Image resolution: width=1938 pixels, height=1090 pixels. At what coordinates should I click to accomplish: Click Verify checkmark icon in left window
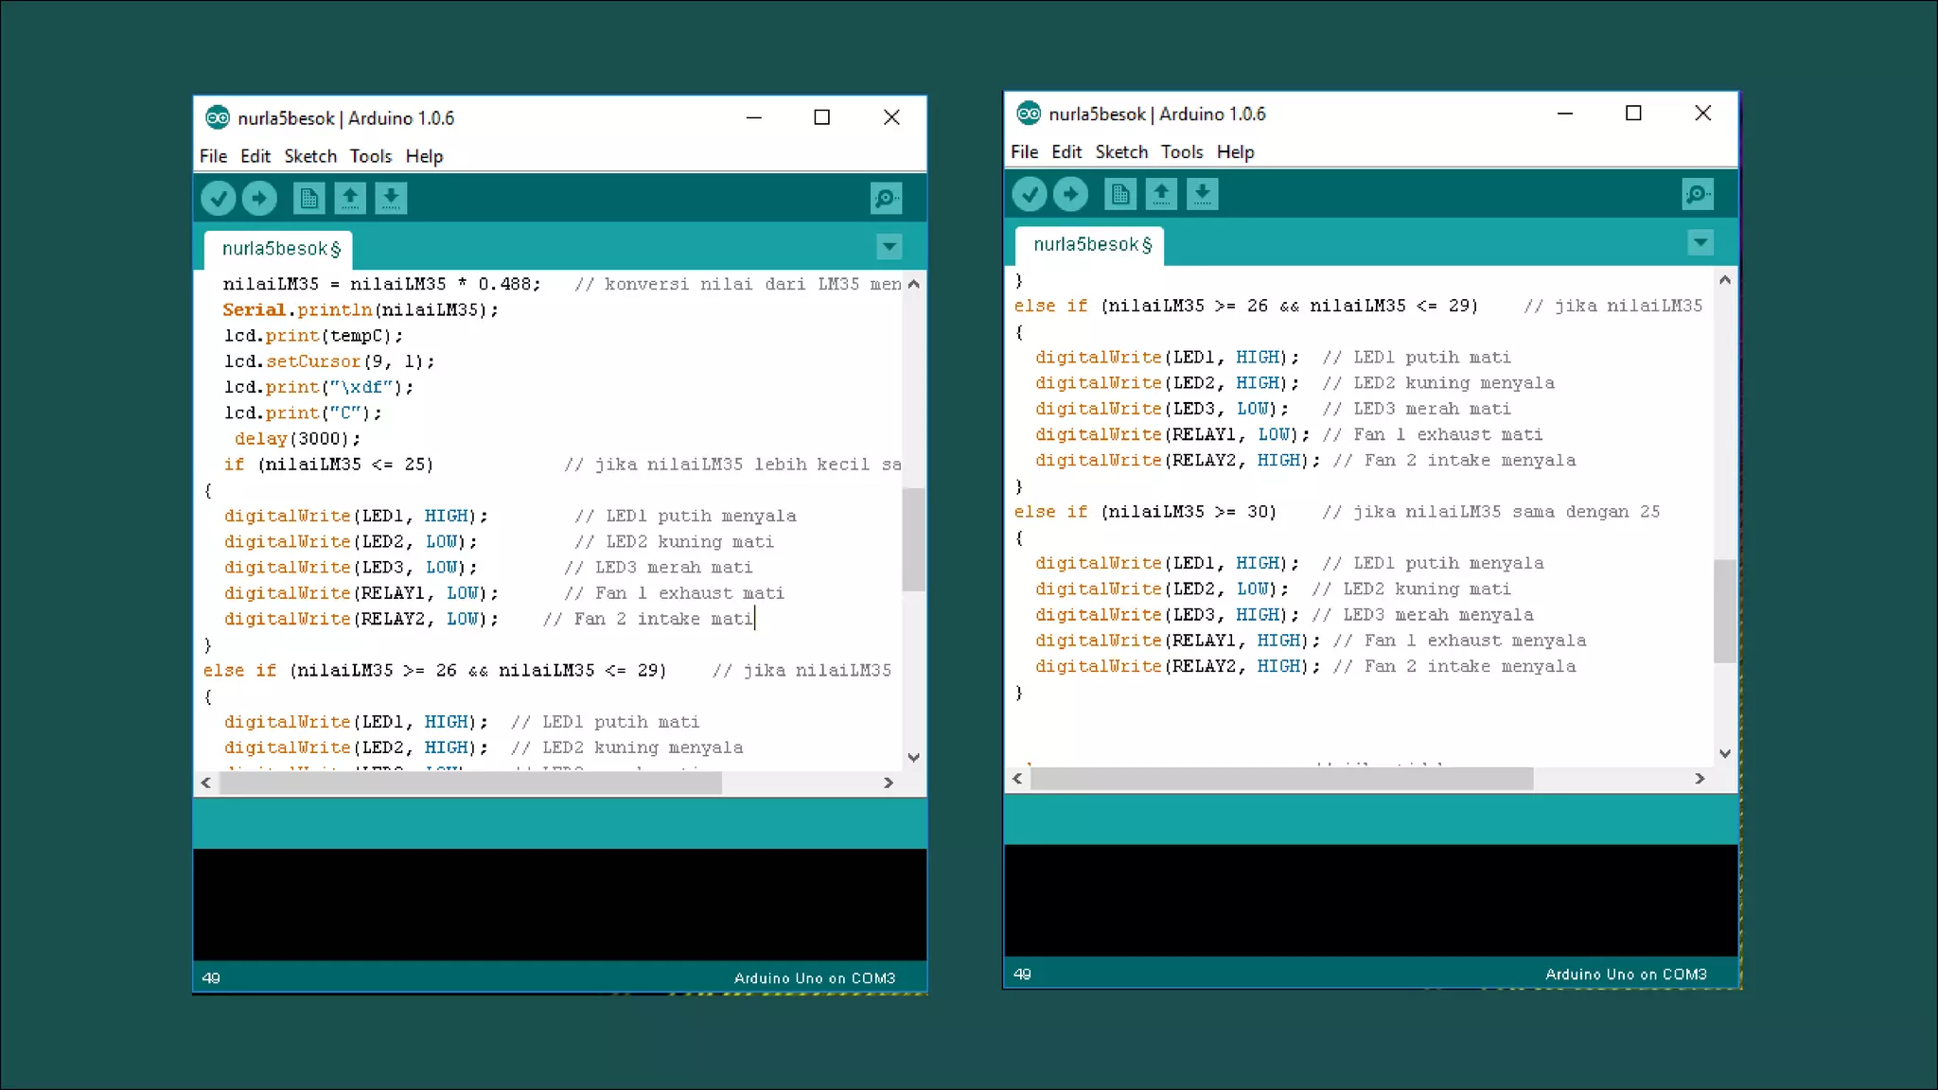coord(219,198)
